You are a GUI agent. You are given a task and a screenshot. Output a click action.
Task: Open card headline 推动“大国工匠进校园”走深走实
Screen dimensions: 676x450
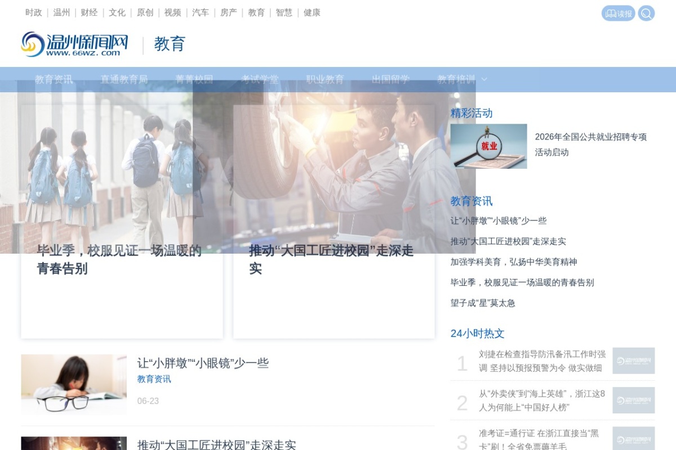coord(332,260)
